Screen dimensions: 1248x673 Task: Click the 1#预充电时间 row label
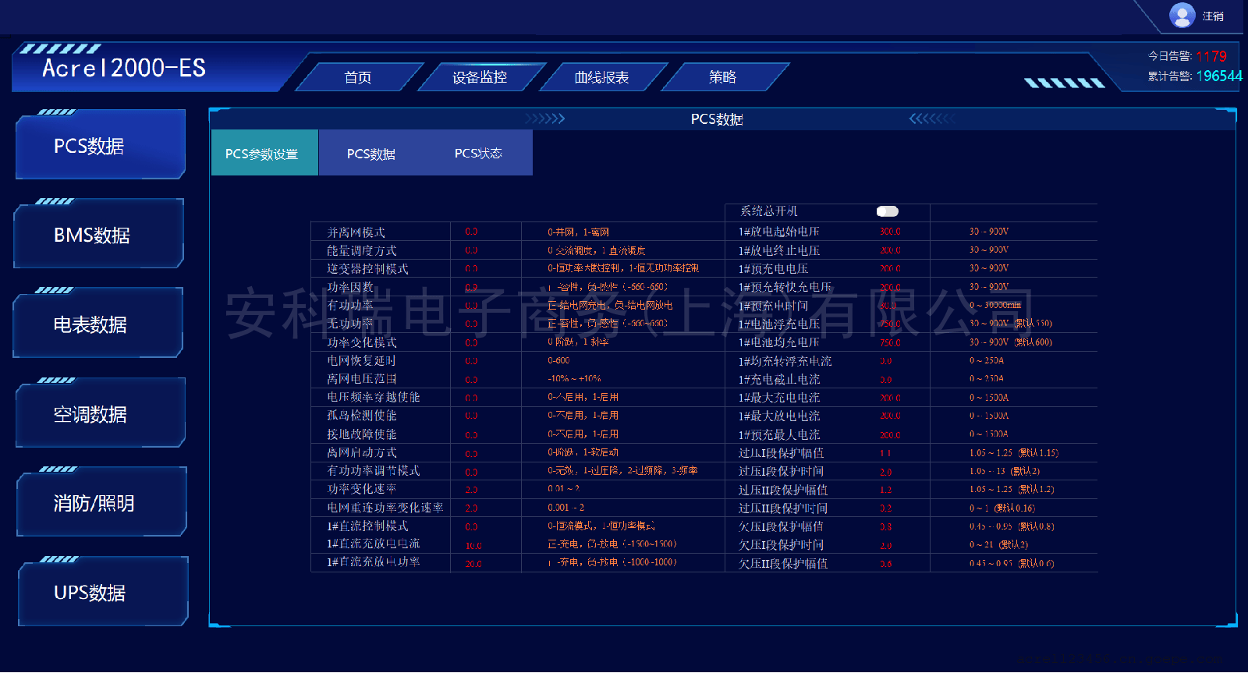pos(773,306)
